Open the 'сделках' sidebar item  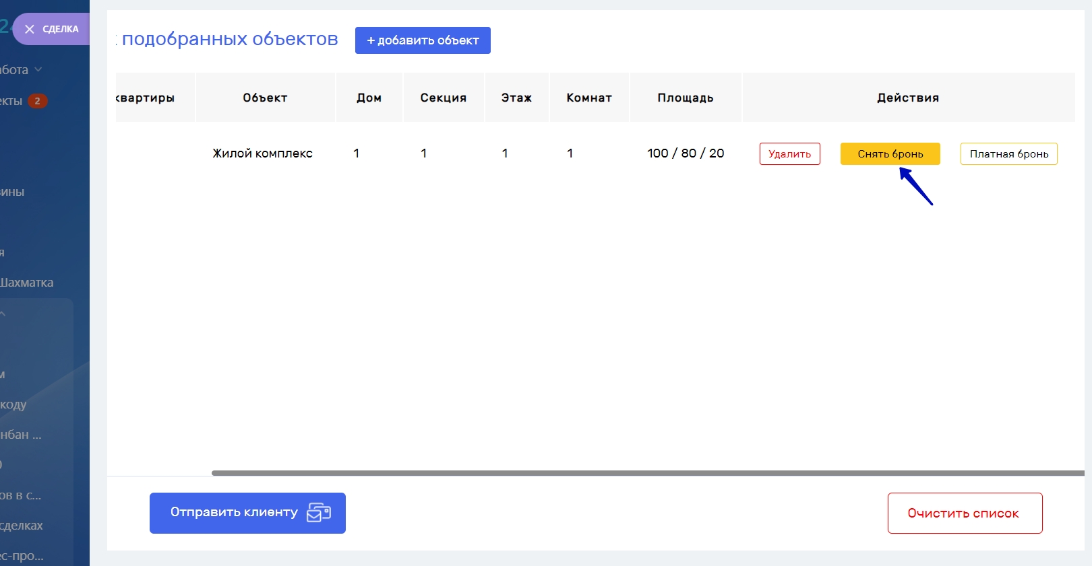(x=22, y=526)
